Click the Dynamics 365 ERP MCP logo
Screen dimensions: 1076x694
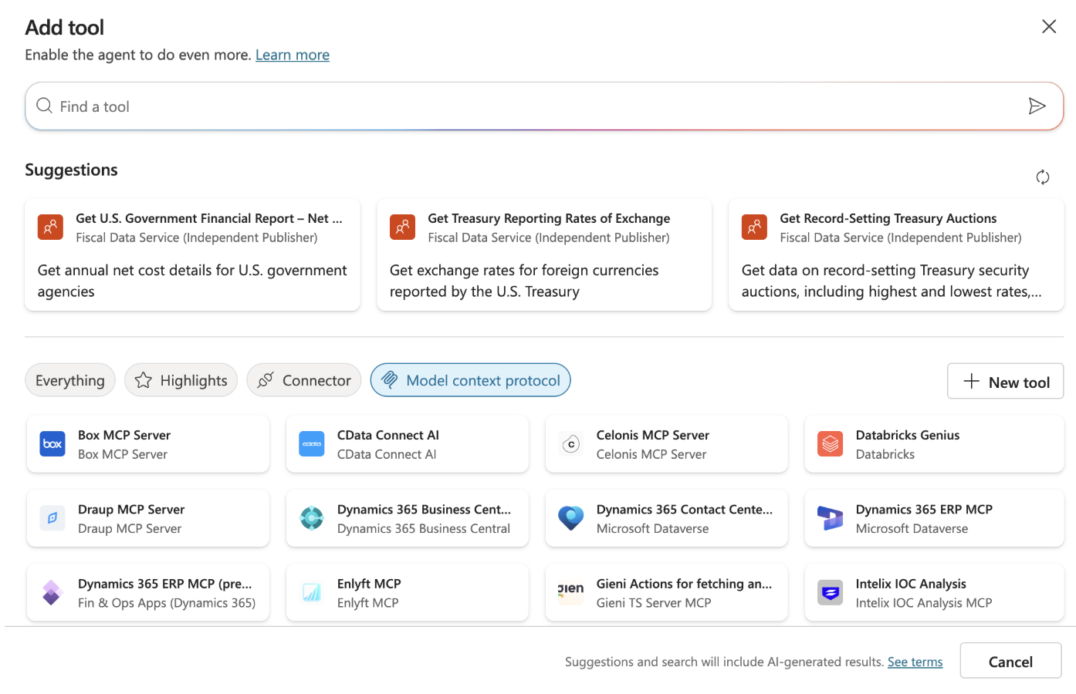tap(831, 518)
